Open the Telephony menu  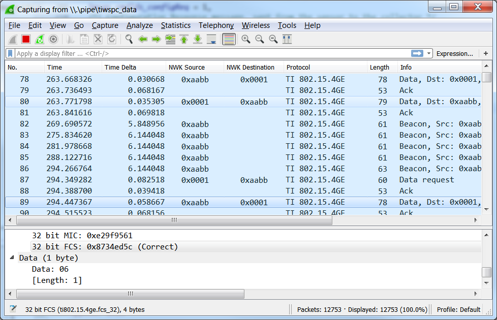216,25
